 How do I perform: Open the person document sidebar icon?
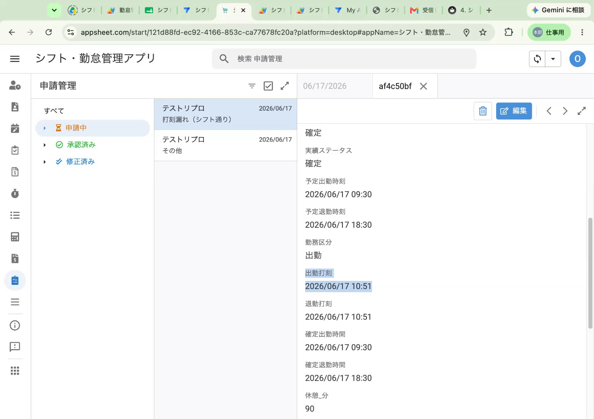[x=15, y=107]
